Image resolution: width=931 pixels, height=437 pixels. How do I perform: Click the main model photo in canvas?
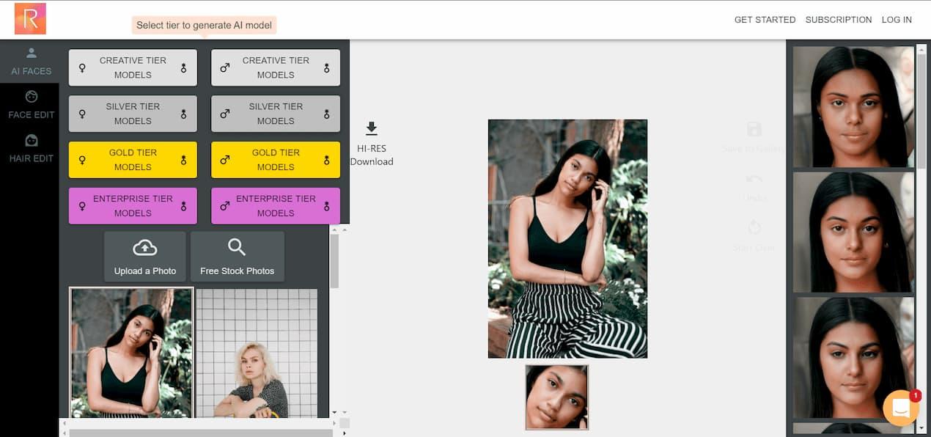[x=567, y=238]
